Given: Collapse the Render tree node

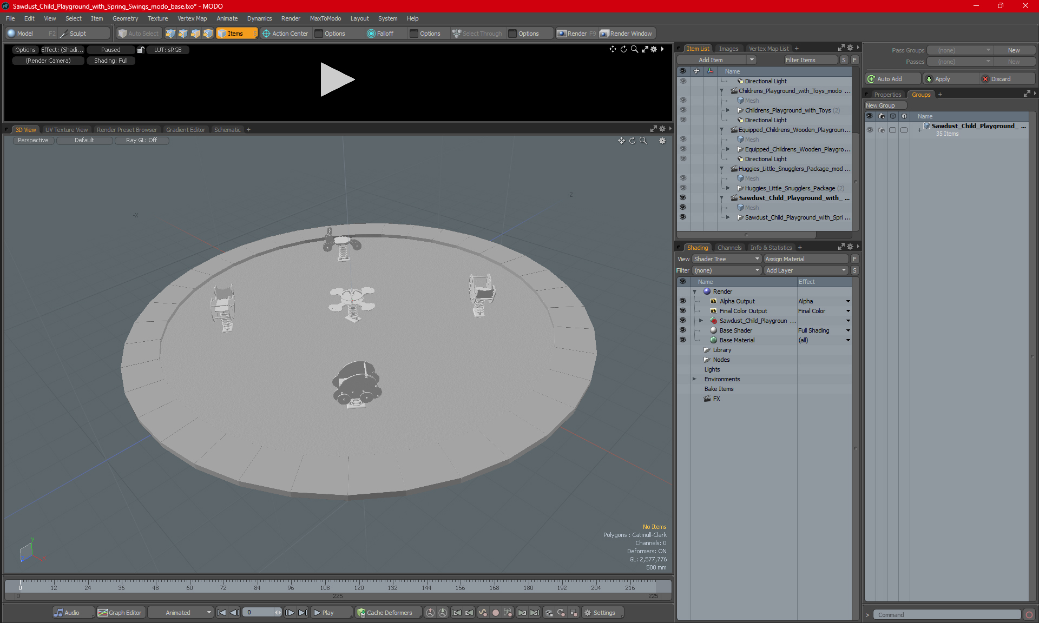Looking at the screenshot, I should (x=695, y=291).
